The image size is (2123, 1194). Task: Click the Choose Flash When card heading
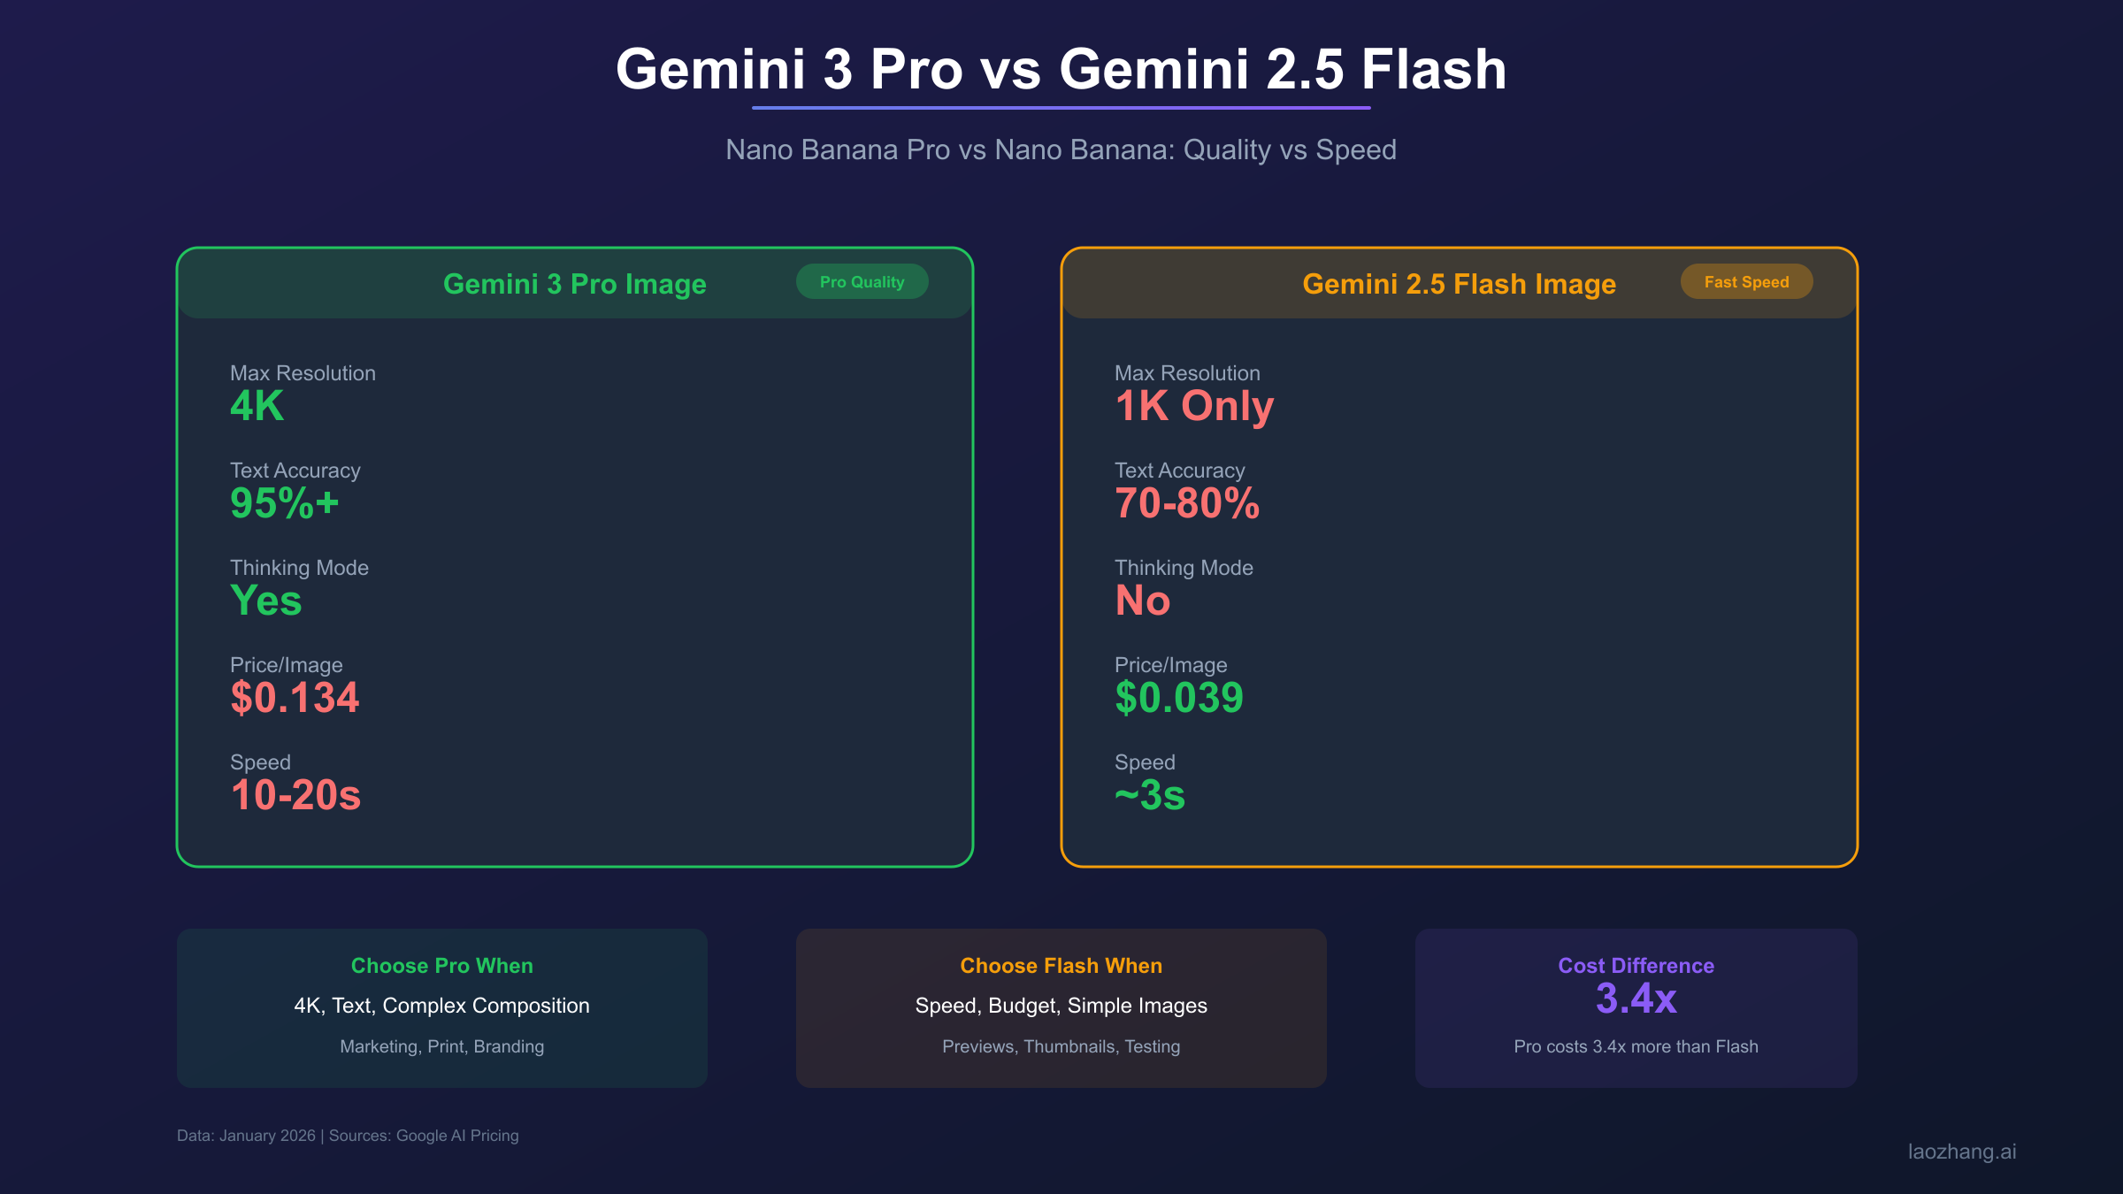coord(1061,966)
